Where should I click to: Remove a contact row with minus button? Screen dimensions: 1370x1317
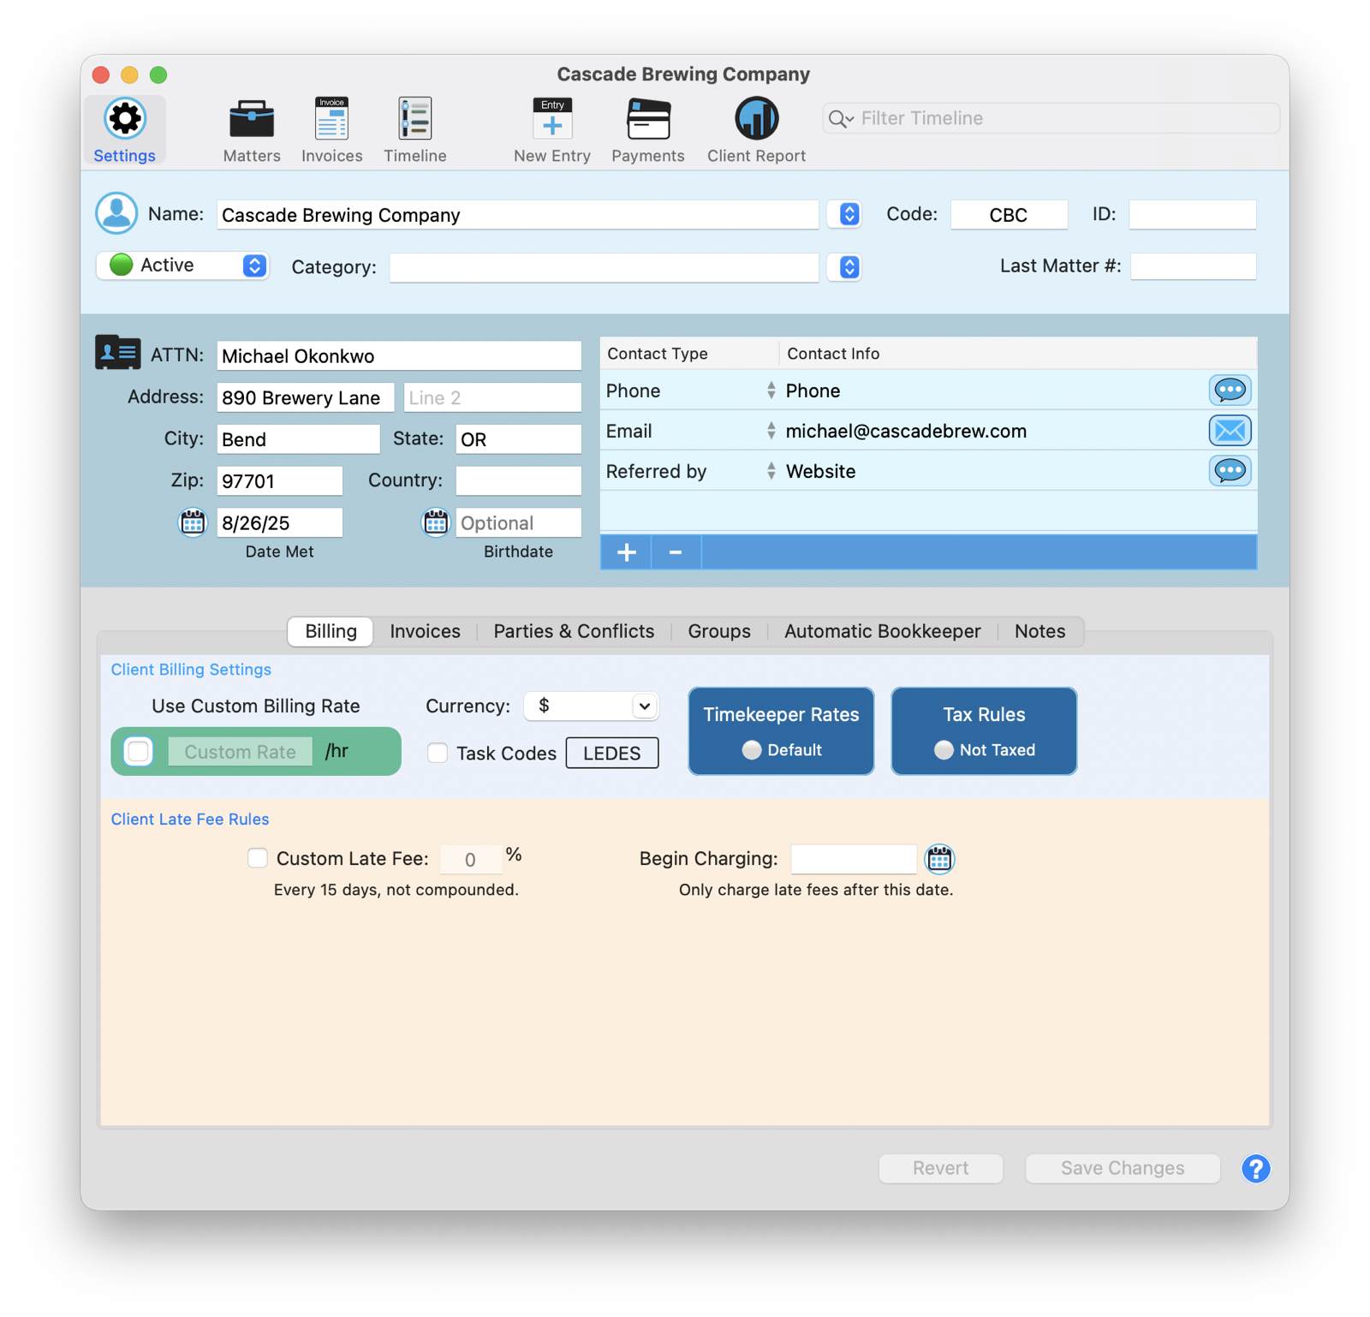[x=676, y=552]
